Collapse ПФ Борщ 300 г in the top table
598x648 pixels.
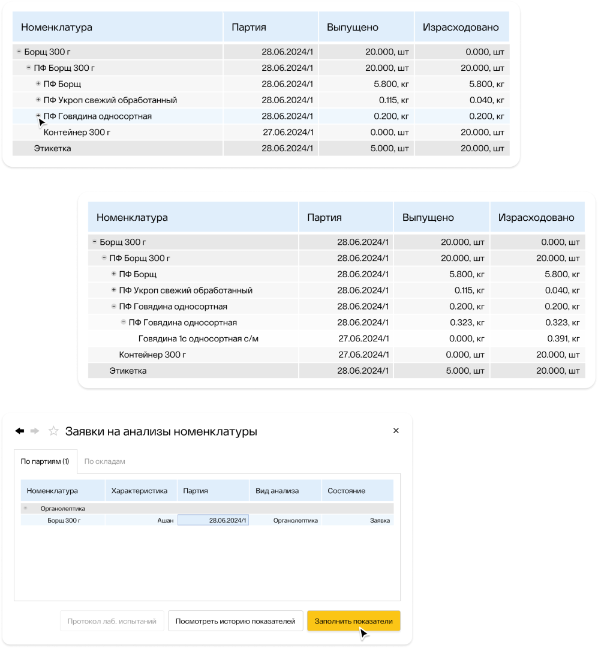(x=29, y=68)
